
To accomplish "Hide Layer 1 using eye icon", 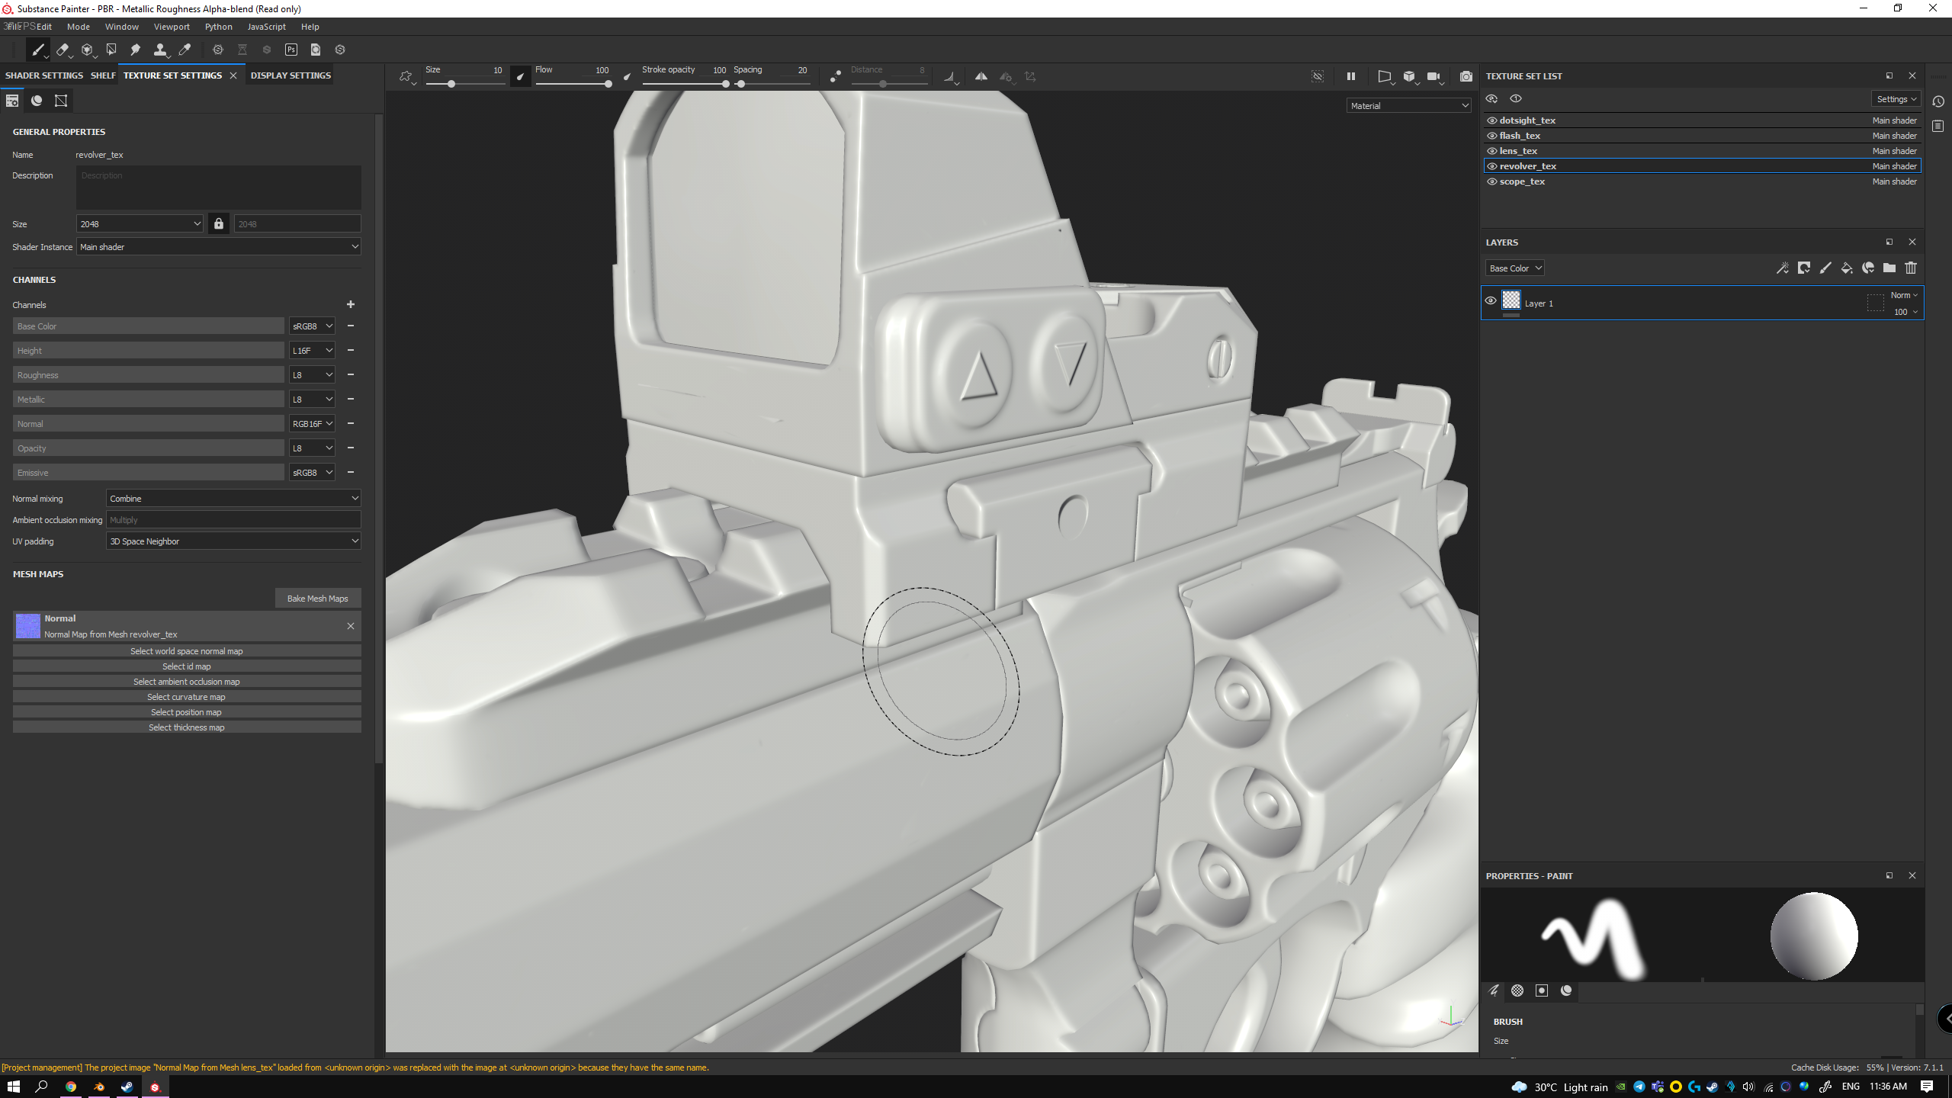I will point(1491,300).
